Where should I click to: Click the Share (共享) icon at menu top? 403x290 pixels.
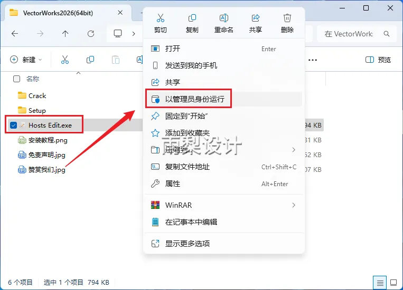pos(256,18)
